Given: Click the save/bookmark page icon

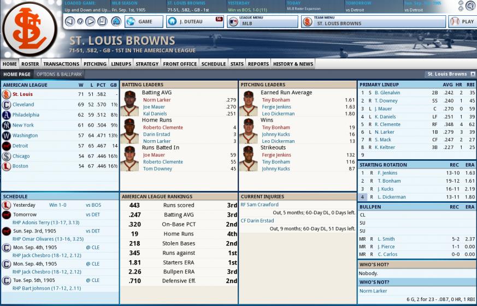Looking at the screenshot, I should 103,21.
